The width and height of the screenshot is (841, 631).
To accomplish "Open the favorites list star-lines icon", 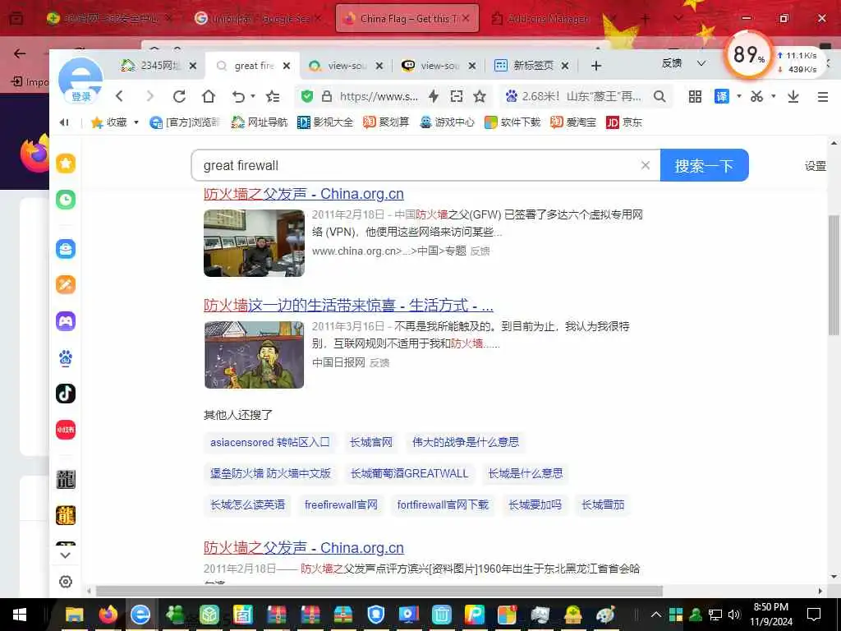I will coord(273,97).
